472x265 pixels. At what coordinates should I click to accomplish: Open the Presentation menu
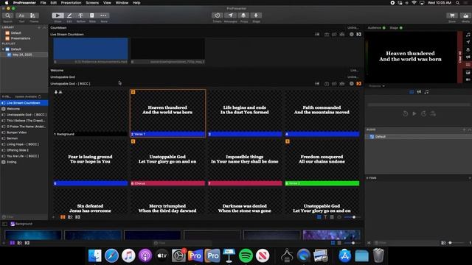tap(71, 3)
